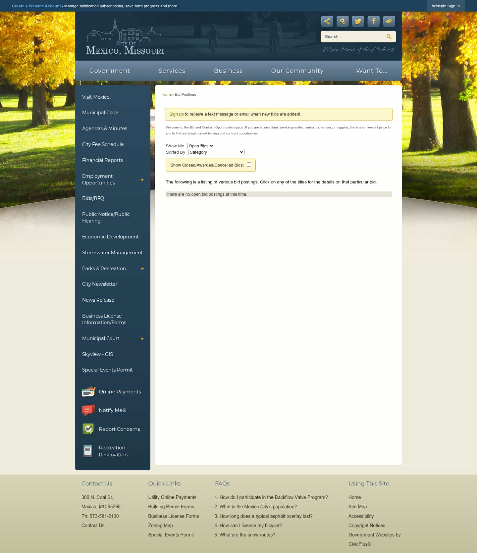The width and height of the screenshot is (477, 553).
Task: Click the Share icon in header
Action: point(327,22)
